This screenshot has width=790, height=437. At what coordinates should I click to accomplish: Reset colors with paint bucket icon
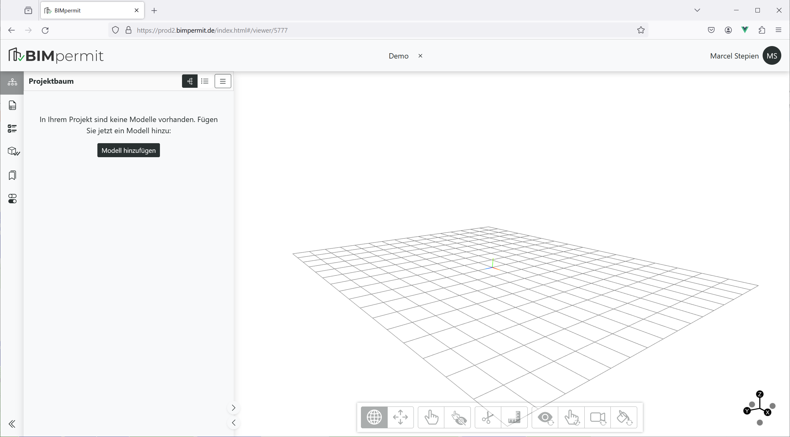624,417
